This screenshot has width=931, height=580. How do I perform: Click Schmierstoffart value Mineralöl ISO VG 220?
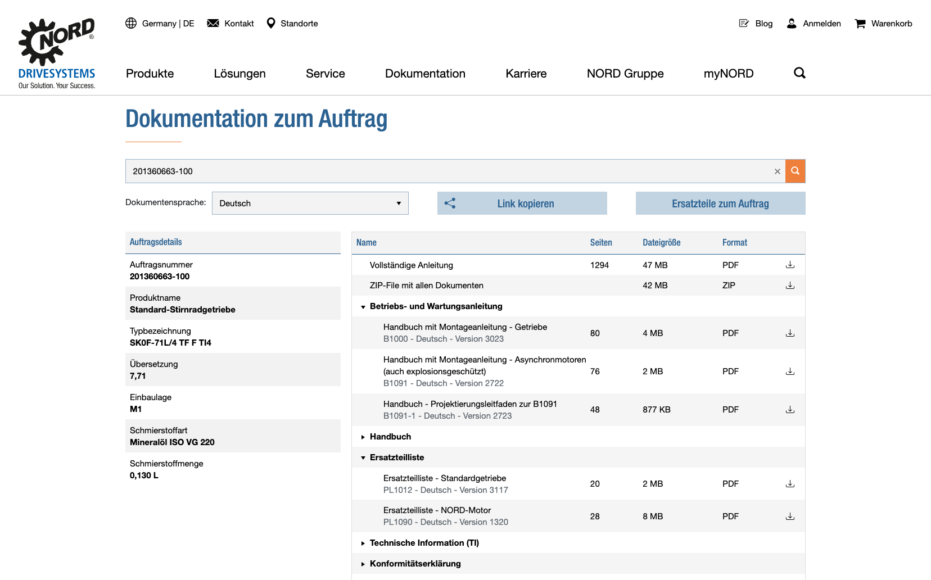pos(172,442)
